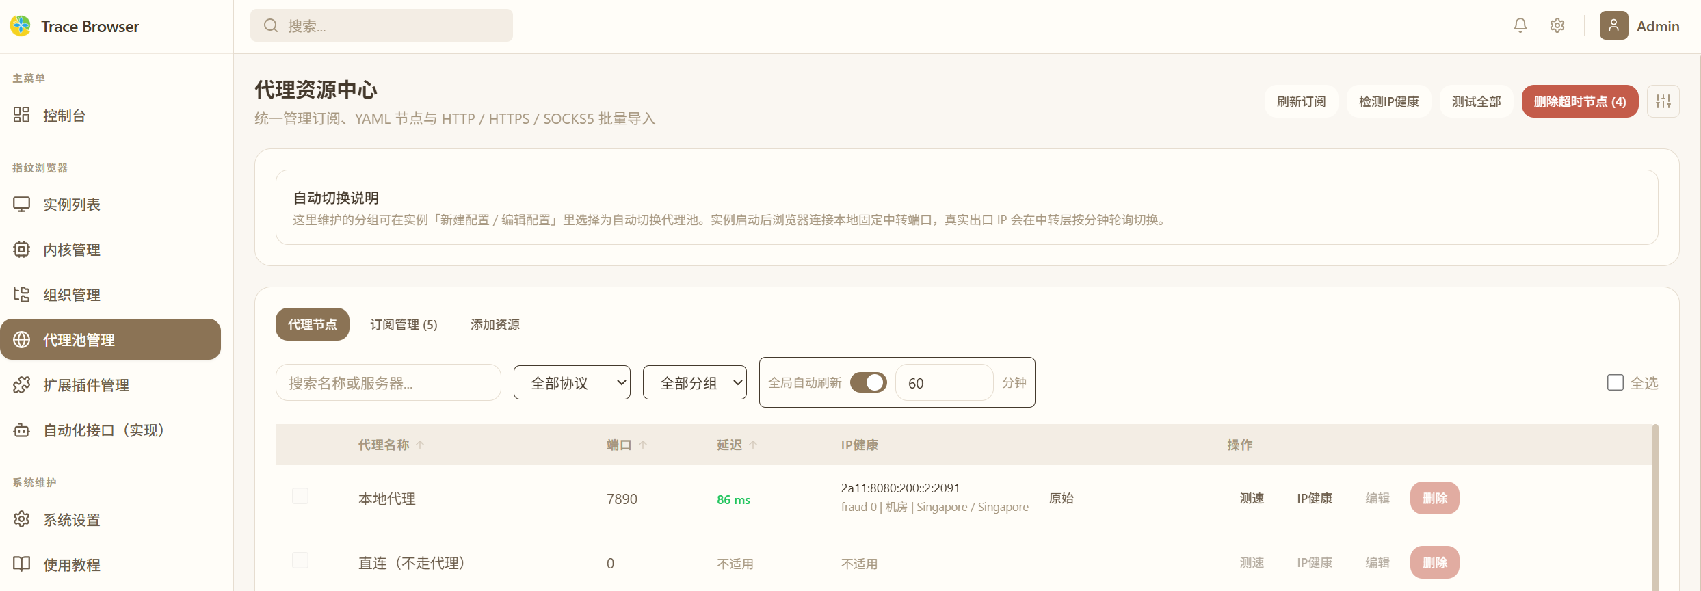Image resolution: width=1701 pixels, height=591 pixels.
Task: Click 刷新订阅 button
Action: [1301, 101]
